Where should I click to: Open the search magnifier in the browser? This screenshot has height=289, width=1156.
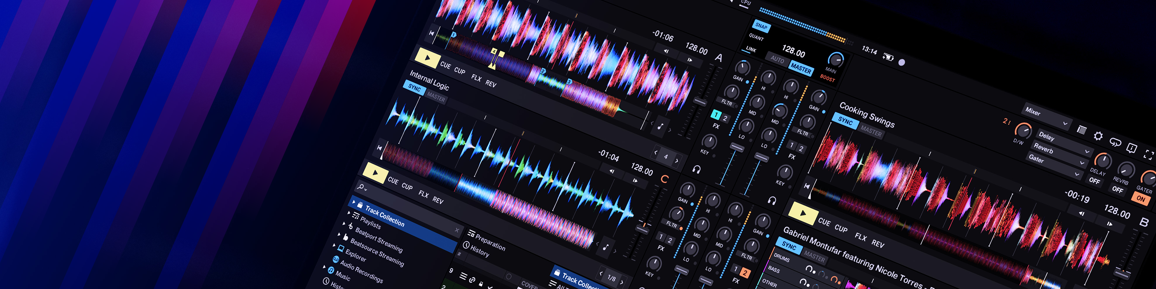(361, 187)
